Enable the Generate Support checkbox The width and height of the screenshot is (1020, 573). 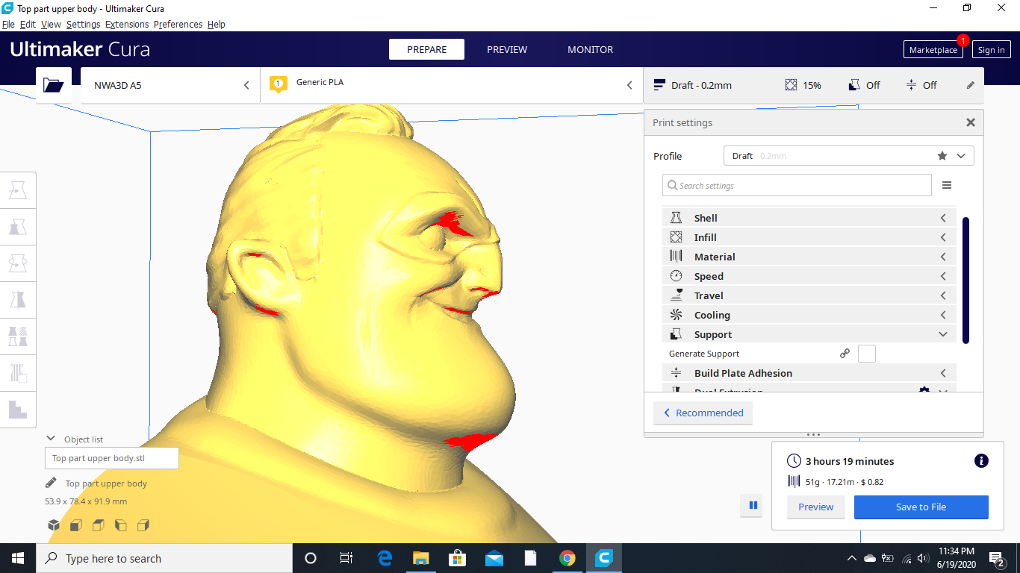pyautogui.click(x=867, y=353)
